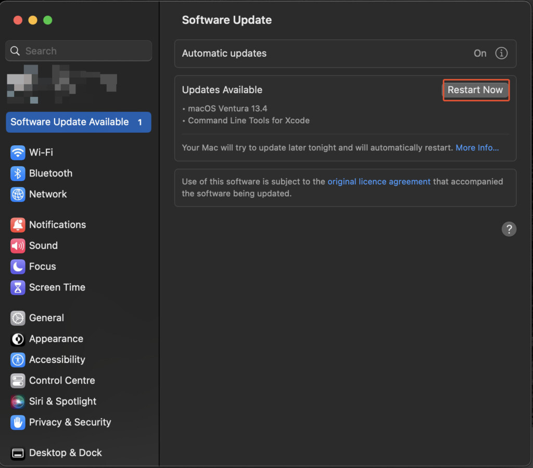Click the Updates Available heading
The height and width of the screenshot is (468, 533).
click(222, 90)
